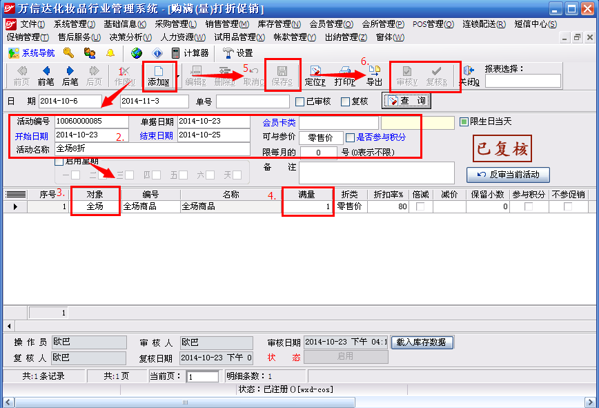599x408 pixels.
Task: Click the 导出 export icon
Action: [374, 75]
